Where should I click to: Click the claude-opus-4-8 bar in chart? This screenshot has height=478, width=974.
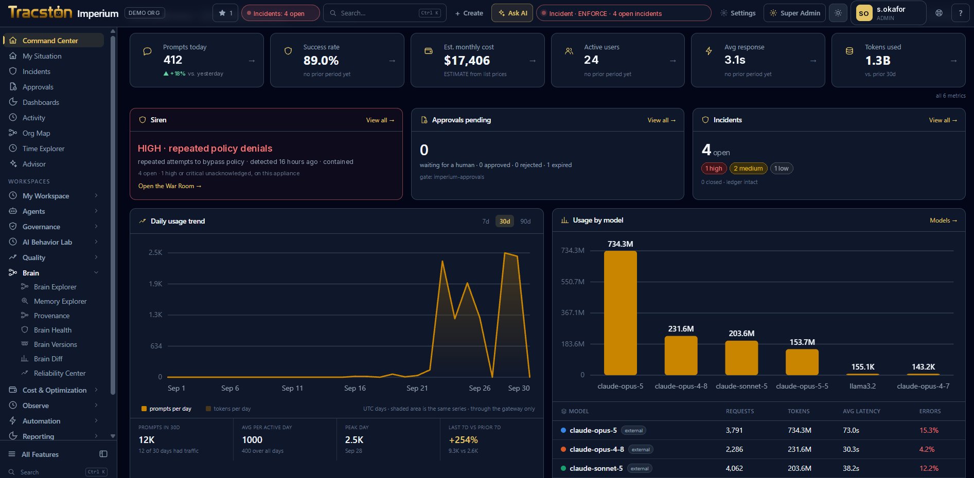coord(681,356)
